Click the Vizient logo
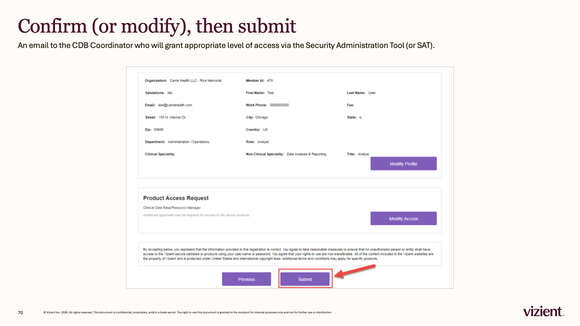The width and height of the screenshot is (580, 326). click(544, 311)
